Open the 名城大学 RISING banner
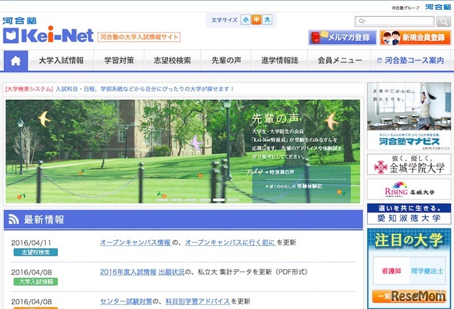This screenshot has width=454, height=309. click(409, 189)
